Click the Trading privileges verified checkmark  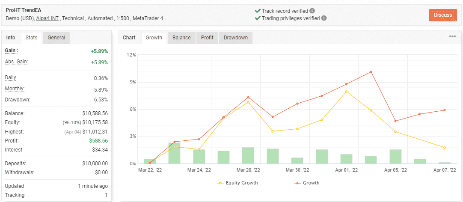[x=257, y=18]
